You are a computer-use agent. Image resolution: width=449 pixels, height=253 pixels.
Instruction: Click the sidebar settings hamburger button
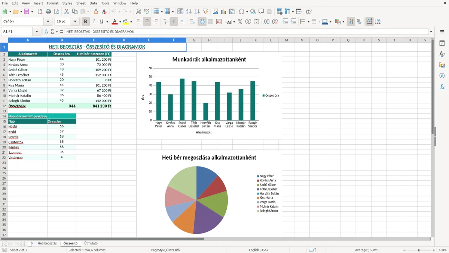pos(442,31)
